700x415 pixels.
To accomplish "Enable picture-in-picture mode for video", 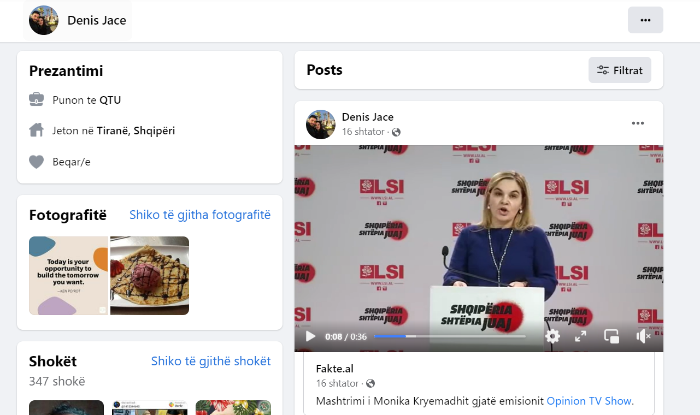I will (611, 336).
